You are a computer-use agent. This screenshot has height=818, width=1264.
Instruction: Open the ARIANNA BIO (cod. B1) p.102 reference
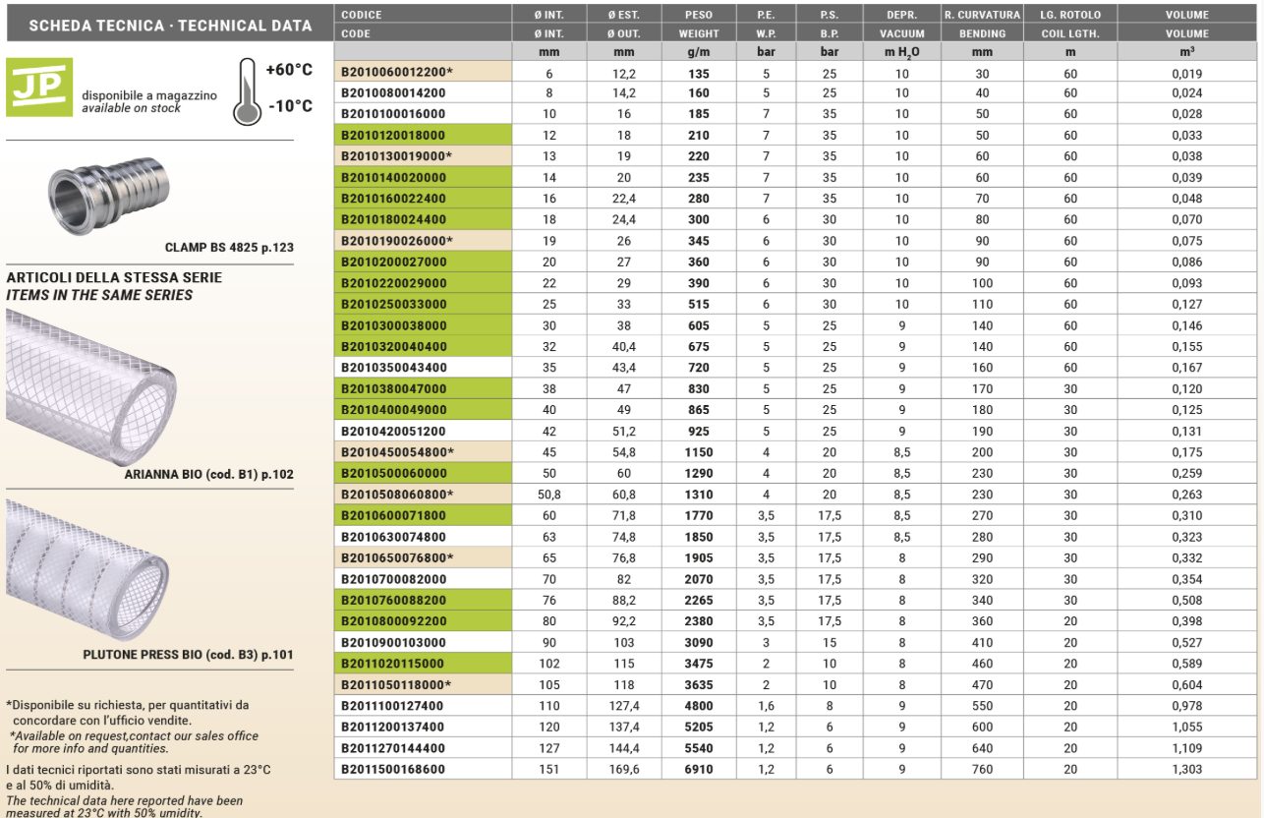(x=208, y=474)
